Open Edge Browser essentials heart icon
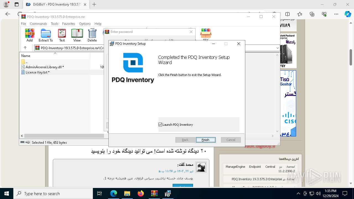Screen dimensions: 354x199 point(324,14)
